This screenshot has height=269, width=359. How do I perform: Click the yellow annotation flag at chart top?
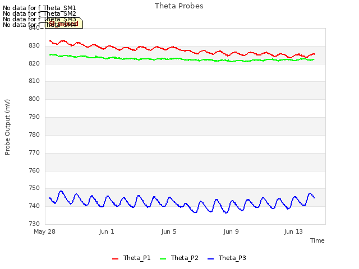[x=64, y=23]
